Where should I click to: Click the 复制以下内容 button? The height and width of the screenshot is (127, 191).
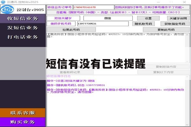164,72
